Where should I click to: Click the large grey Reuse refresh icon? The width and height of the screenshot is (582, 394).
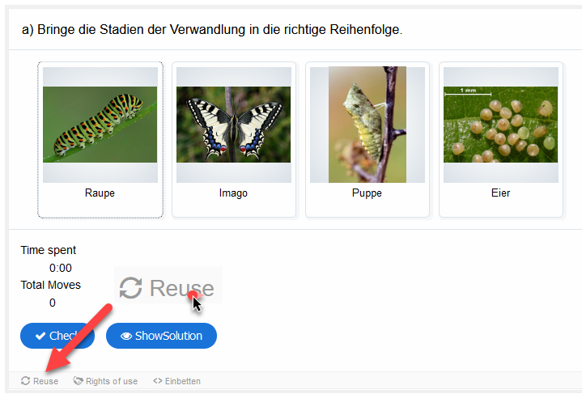131,287
